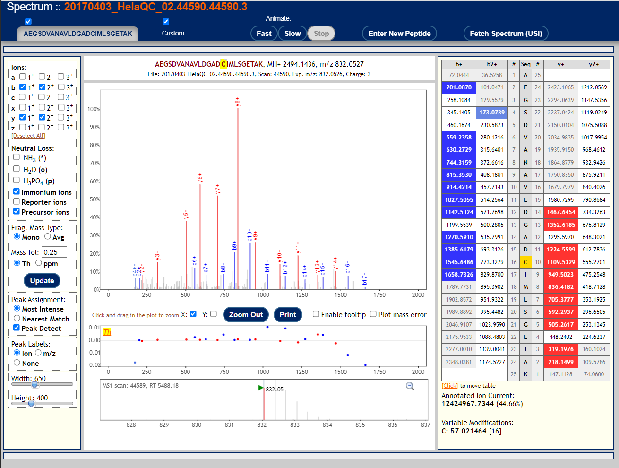Choose Nearest Match peak assignment

17,318
